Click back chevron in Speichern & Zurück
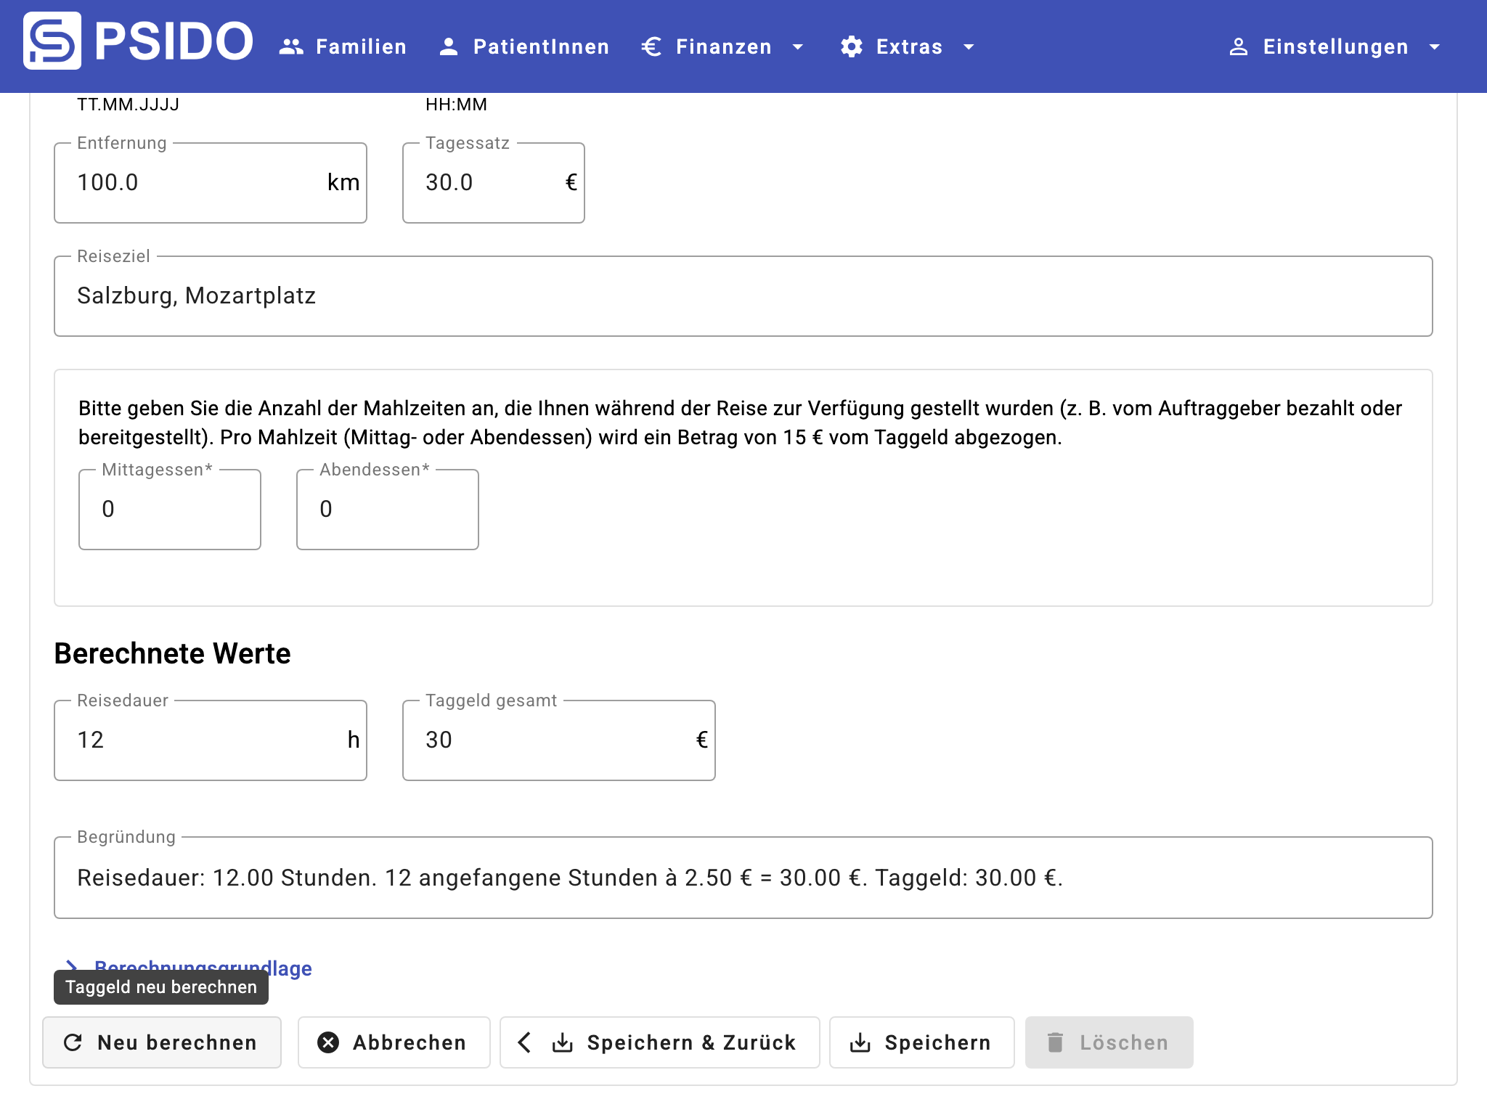 click(x=524, y=1042)
